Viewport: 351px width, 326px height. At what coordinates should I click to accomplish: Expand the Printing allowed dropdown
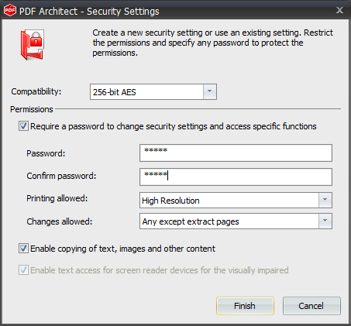325,200
